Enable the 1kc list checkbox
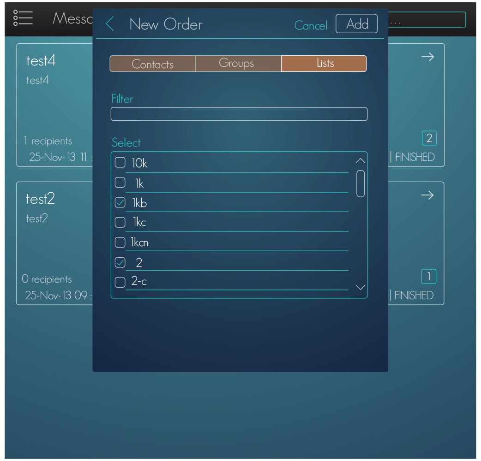 point(120,222)
